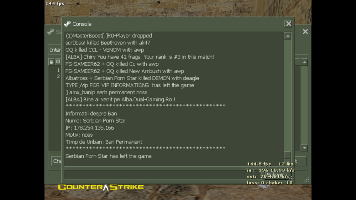The height and width of the screenshot is (200, 356).
Task: Click the Steam icon of the server browser window
Action: [x=51, y=32]
